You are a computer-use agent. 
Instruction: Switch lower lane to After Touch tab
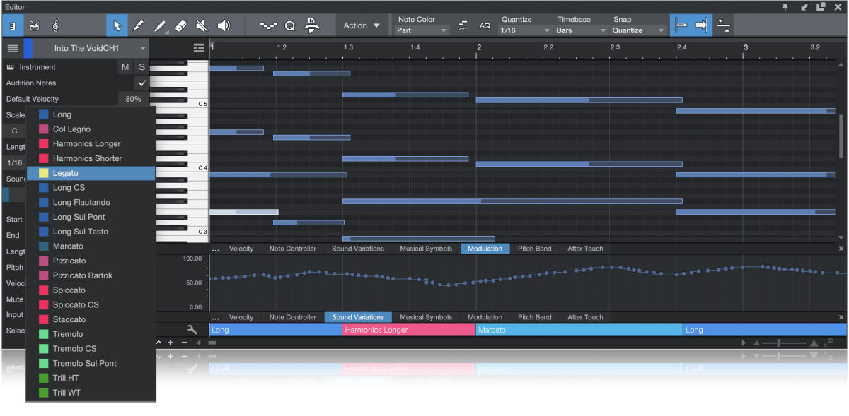(585, 317)
